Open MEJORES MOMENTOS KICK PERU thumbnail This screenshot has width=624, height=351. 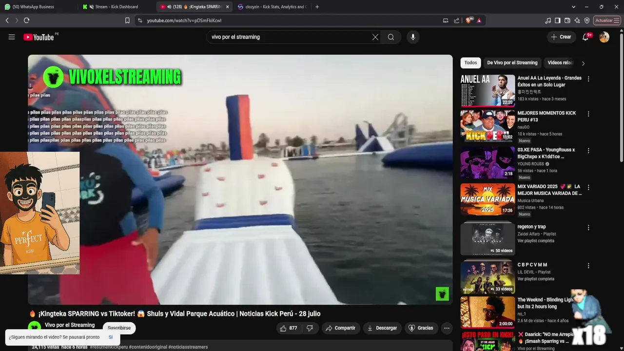[487, 126]
